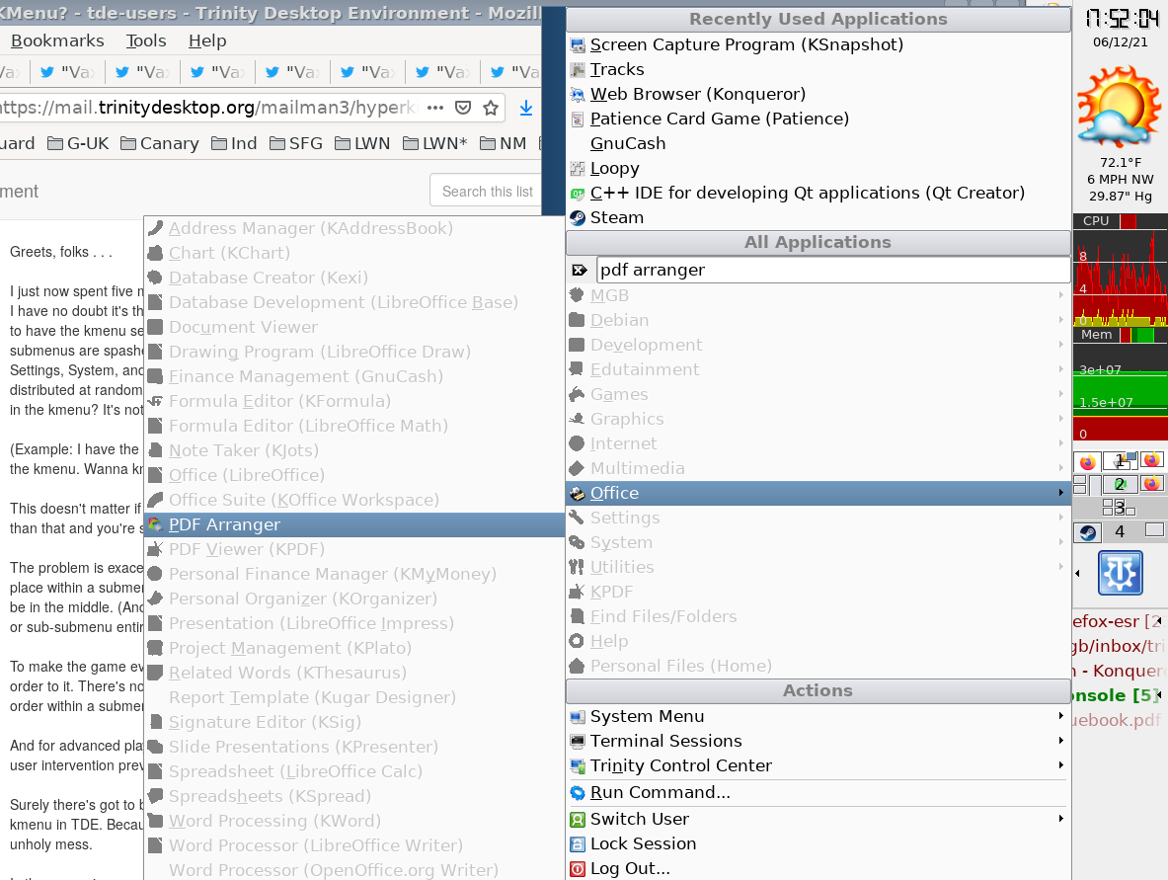Image resolution: width=1168 pixels, height=880 pixels.
Task: Open Spreadsheet (LibreOffice Calc) entry
Action: pos(354,771)
